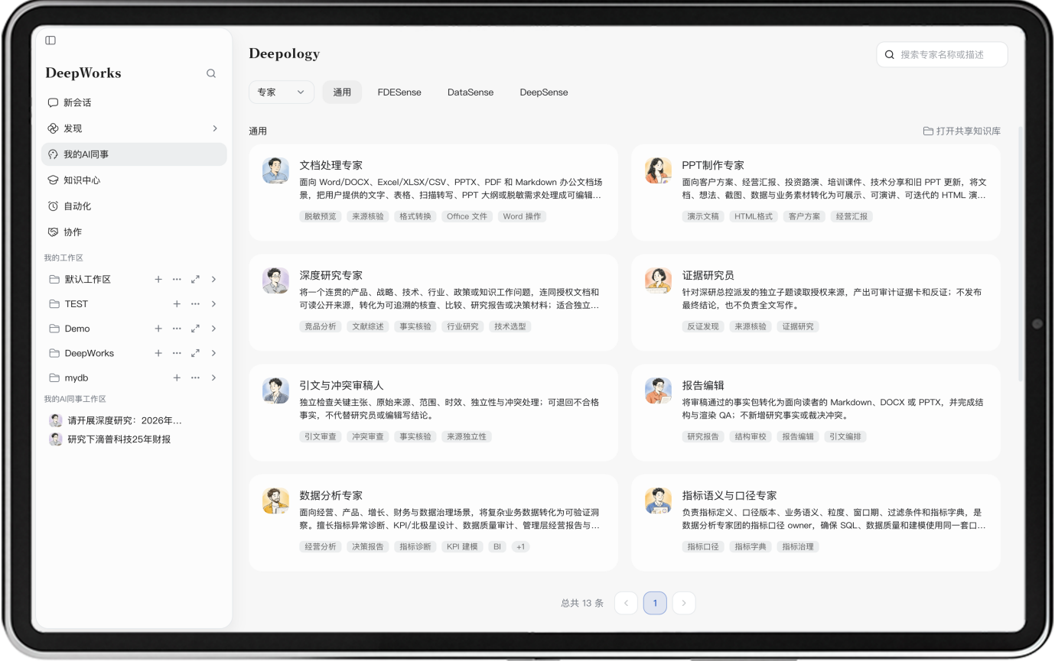Open the 专家 dropdown selector
Image resolution: width=1055 pixels, height=661 pixels.
coord(282,92)
